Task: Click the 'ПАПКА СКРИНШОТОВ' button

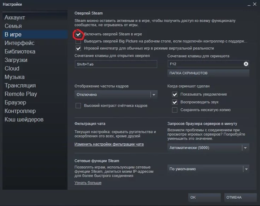Action: coord(208,73)
